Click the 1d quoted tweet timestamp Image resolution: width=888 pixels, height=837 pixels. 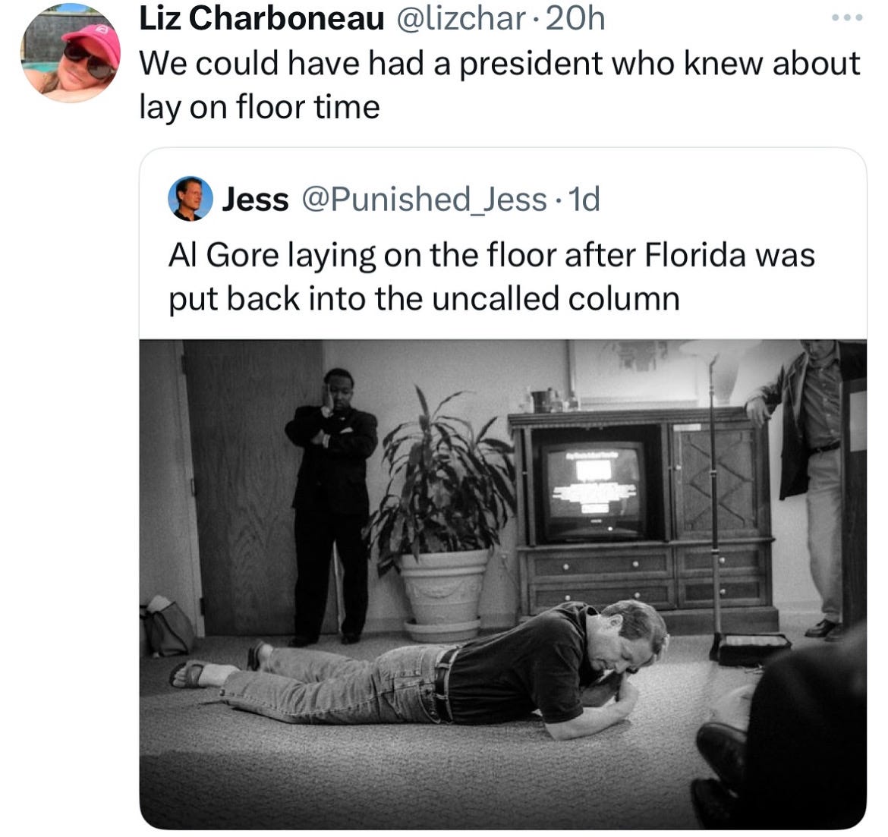[584, 200]
